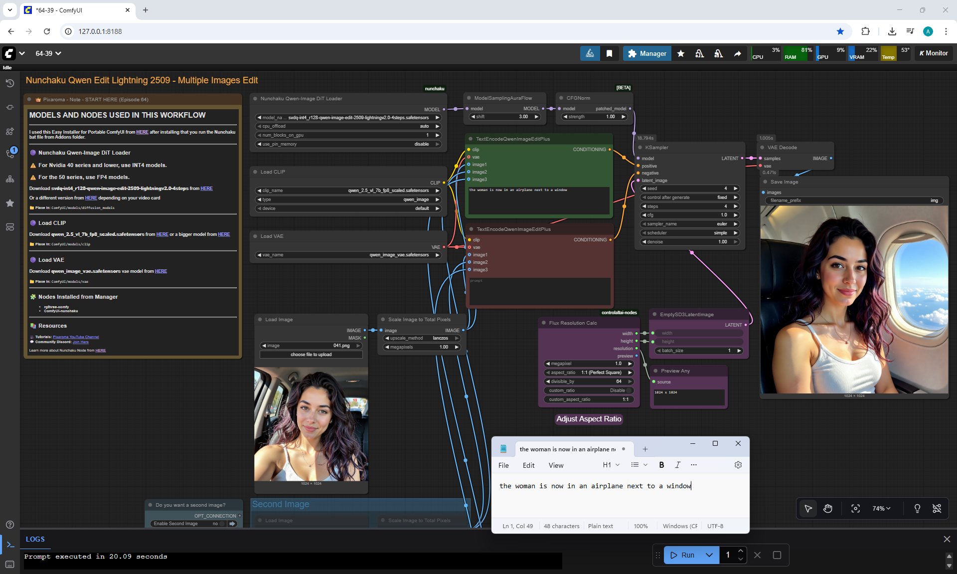The height and width of the screenshot is (574, 957).
Task: Adjust the KSampler denoise slider
Action: click(690, 242)
